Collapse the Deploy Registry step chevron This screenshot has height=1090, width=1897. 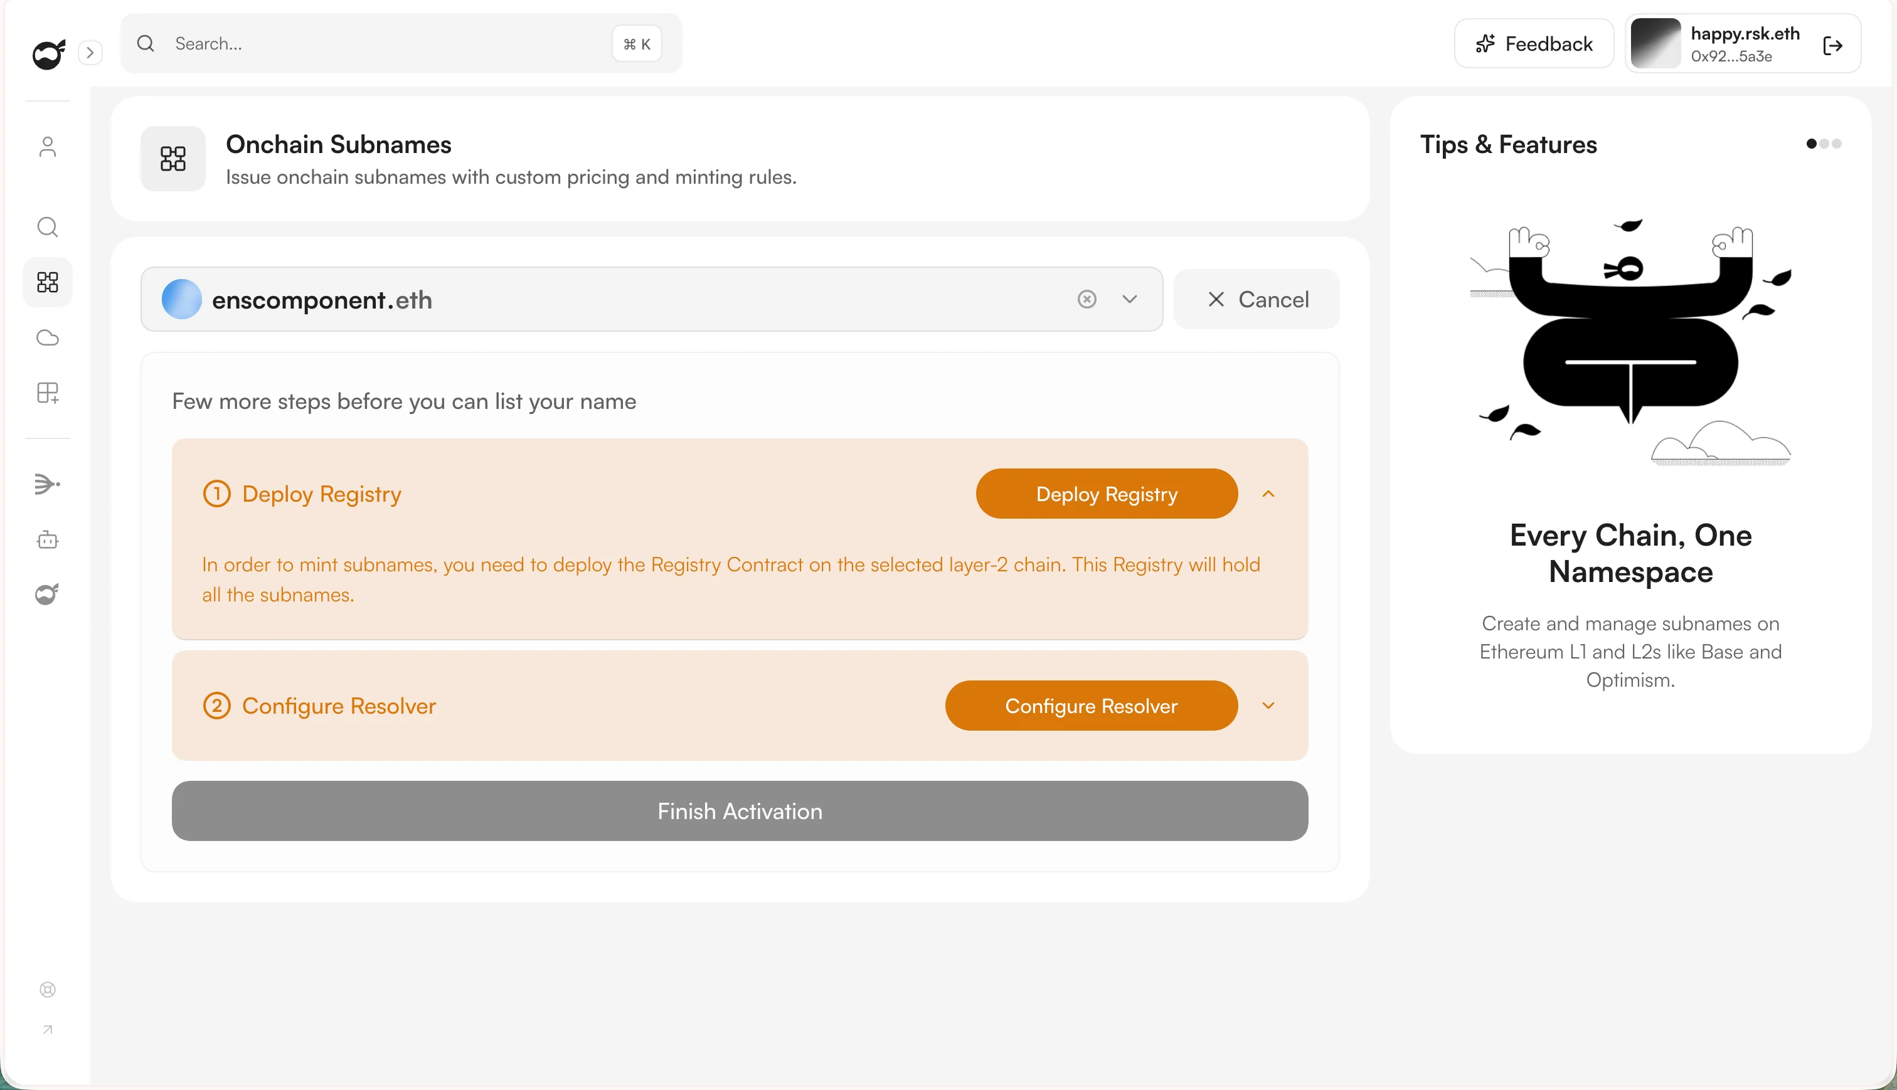tap(1268, 494)
